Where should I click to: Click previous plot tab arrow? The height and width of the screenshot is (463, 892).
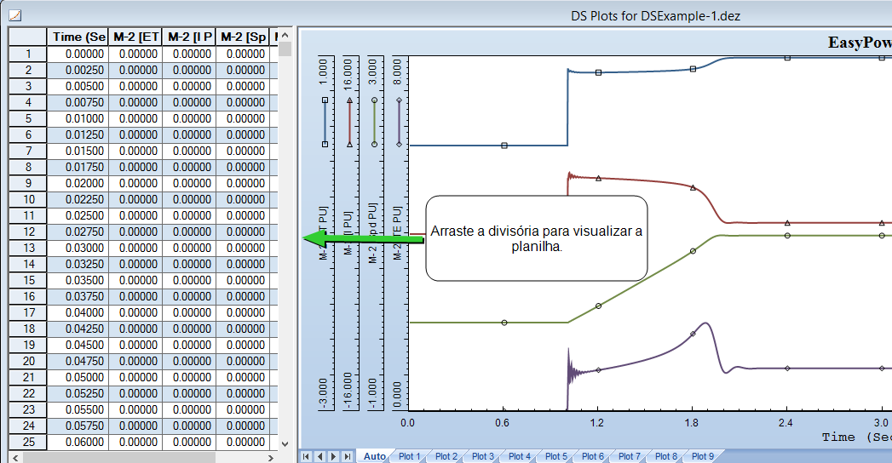(x=320, y=457)
